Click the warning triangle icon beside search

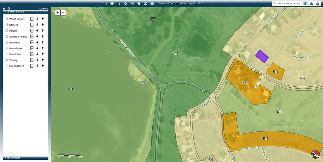pos(317,4)
